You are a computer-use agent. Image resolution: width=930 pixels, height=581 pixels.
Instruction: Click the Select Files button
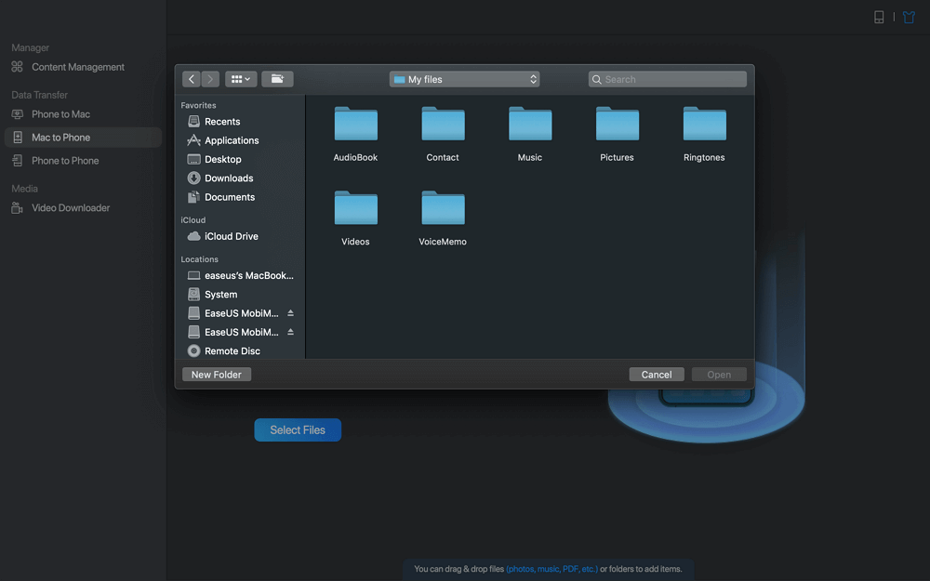[298, 430]
